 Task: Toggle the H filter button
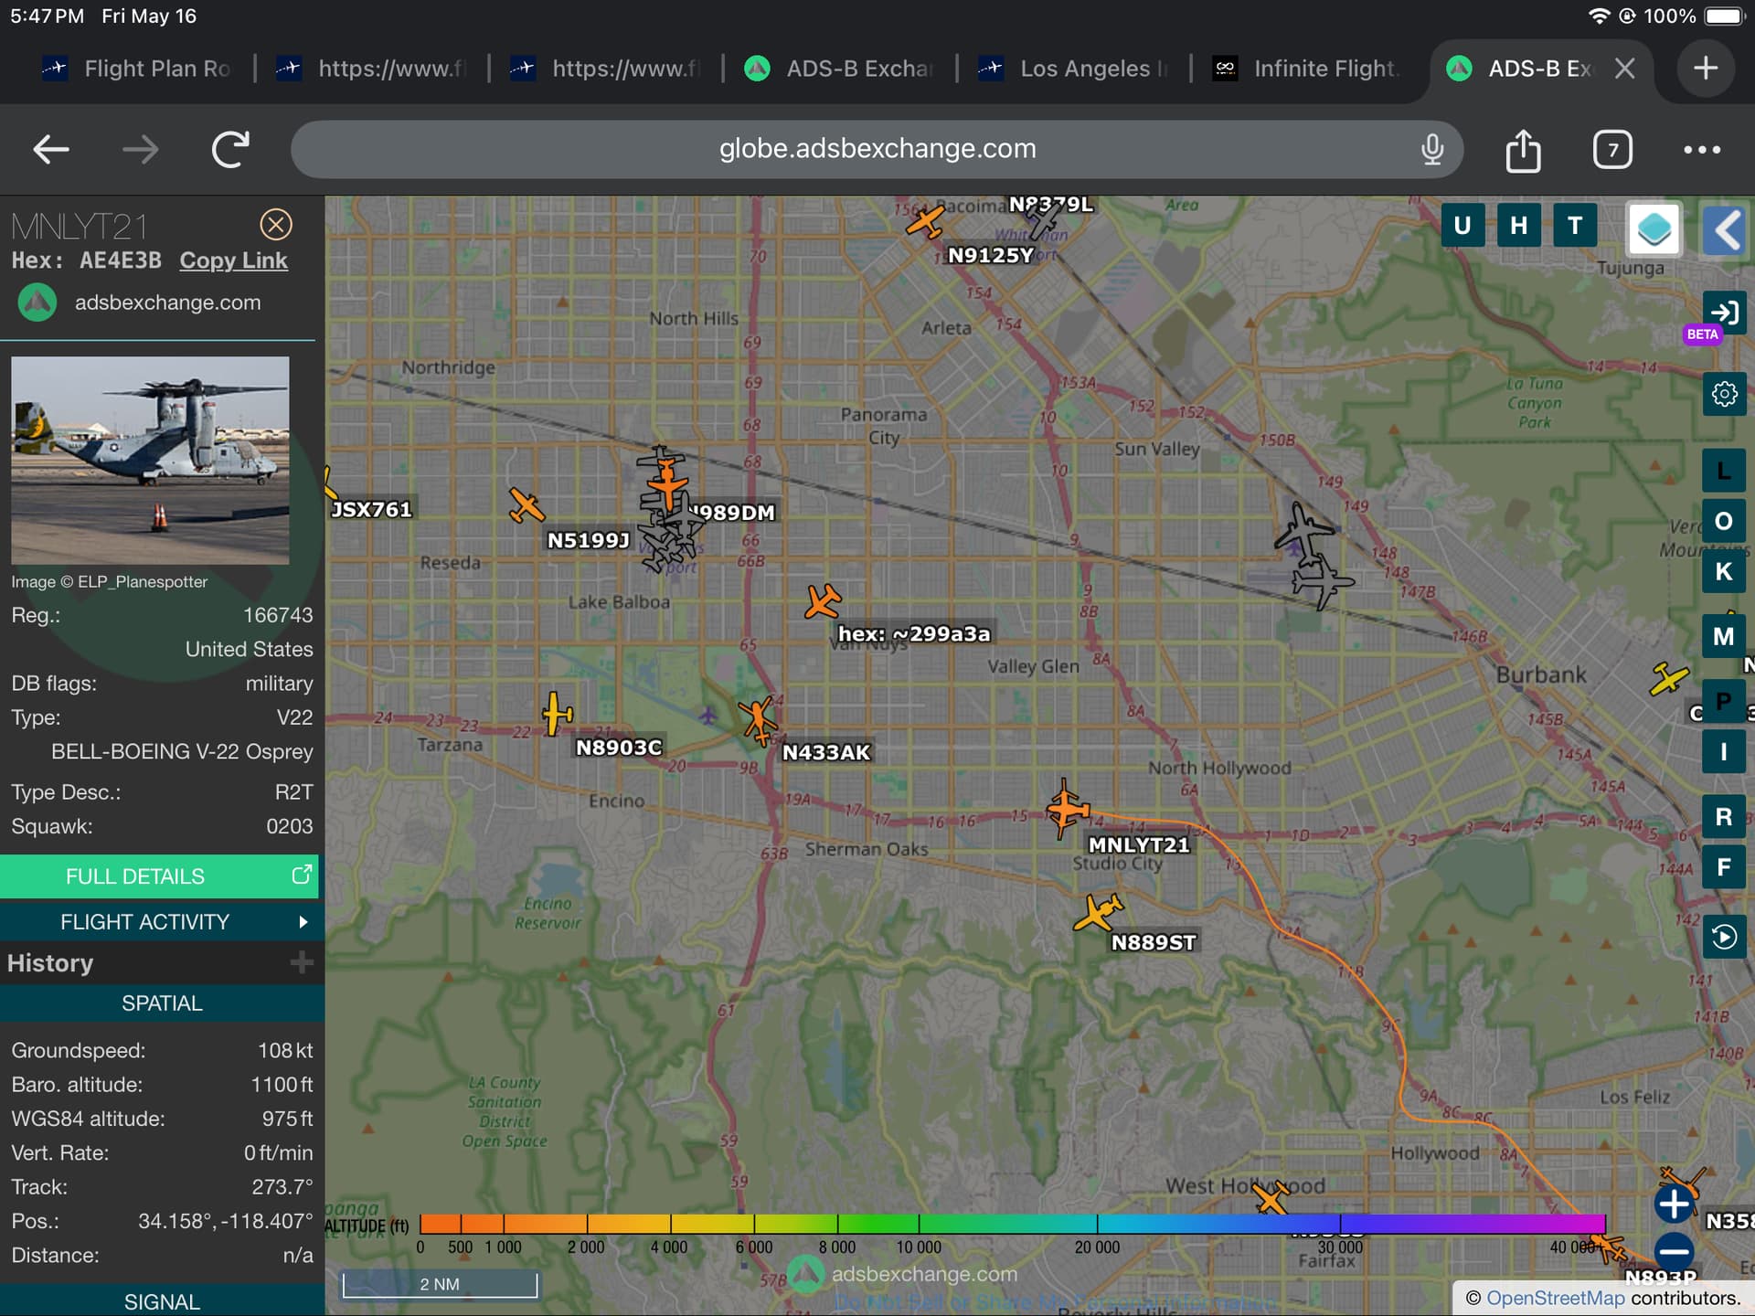point(1518,226)
